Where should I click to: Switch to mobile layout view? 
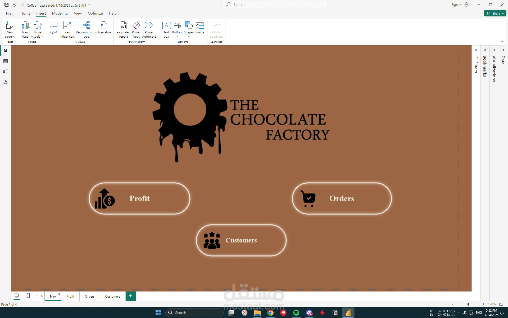pyautogui.click(x=28, y=296)
